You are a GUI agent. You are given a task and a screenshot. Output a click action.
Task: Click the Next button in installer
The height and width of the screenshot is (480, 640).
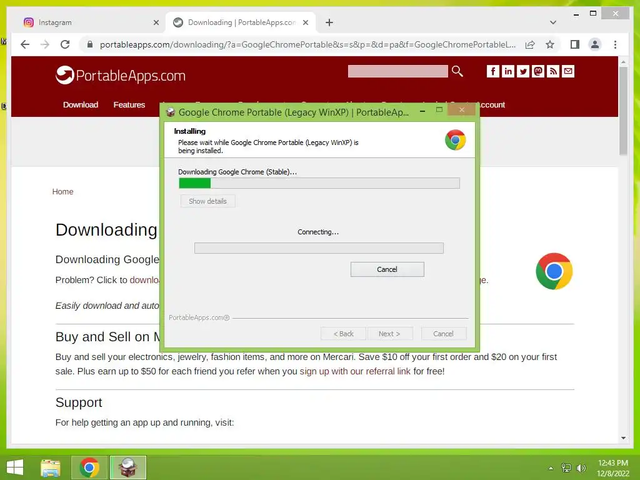click(389, 334)
